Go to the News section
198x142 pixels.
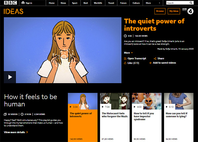pyautogui.click(x=63, y=3)
